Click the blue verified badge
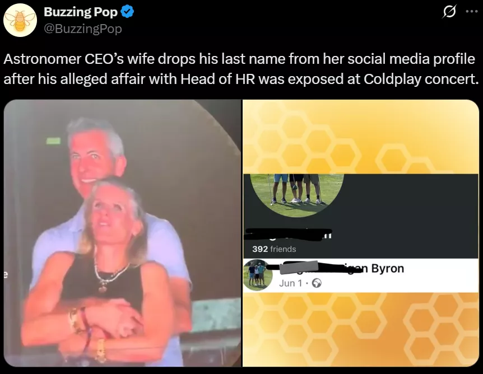 click(x=127, y=12)
